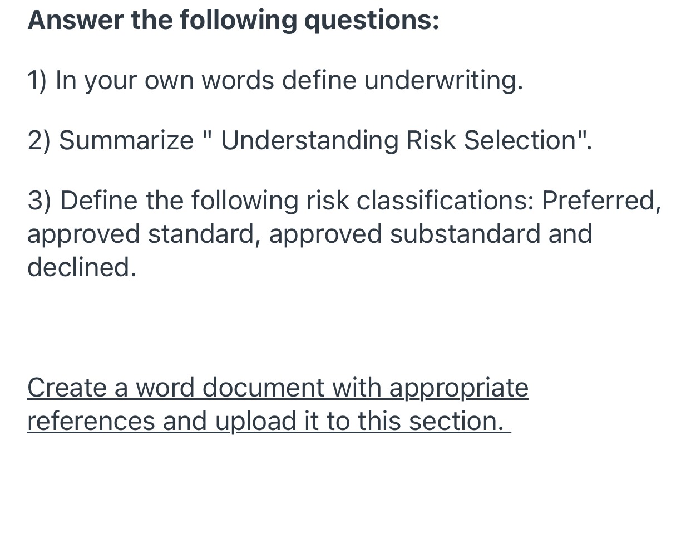Click the word "Summarize" in question 2
This screenshot has width=691, height=533.
[126, 140]
